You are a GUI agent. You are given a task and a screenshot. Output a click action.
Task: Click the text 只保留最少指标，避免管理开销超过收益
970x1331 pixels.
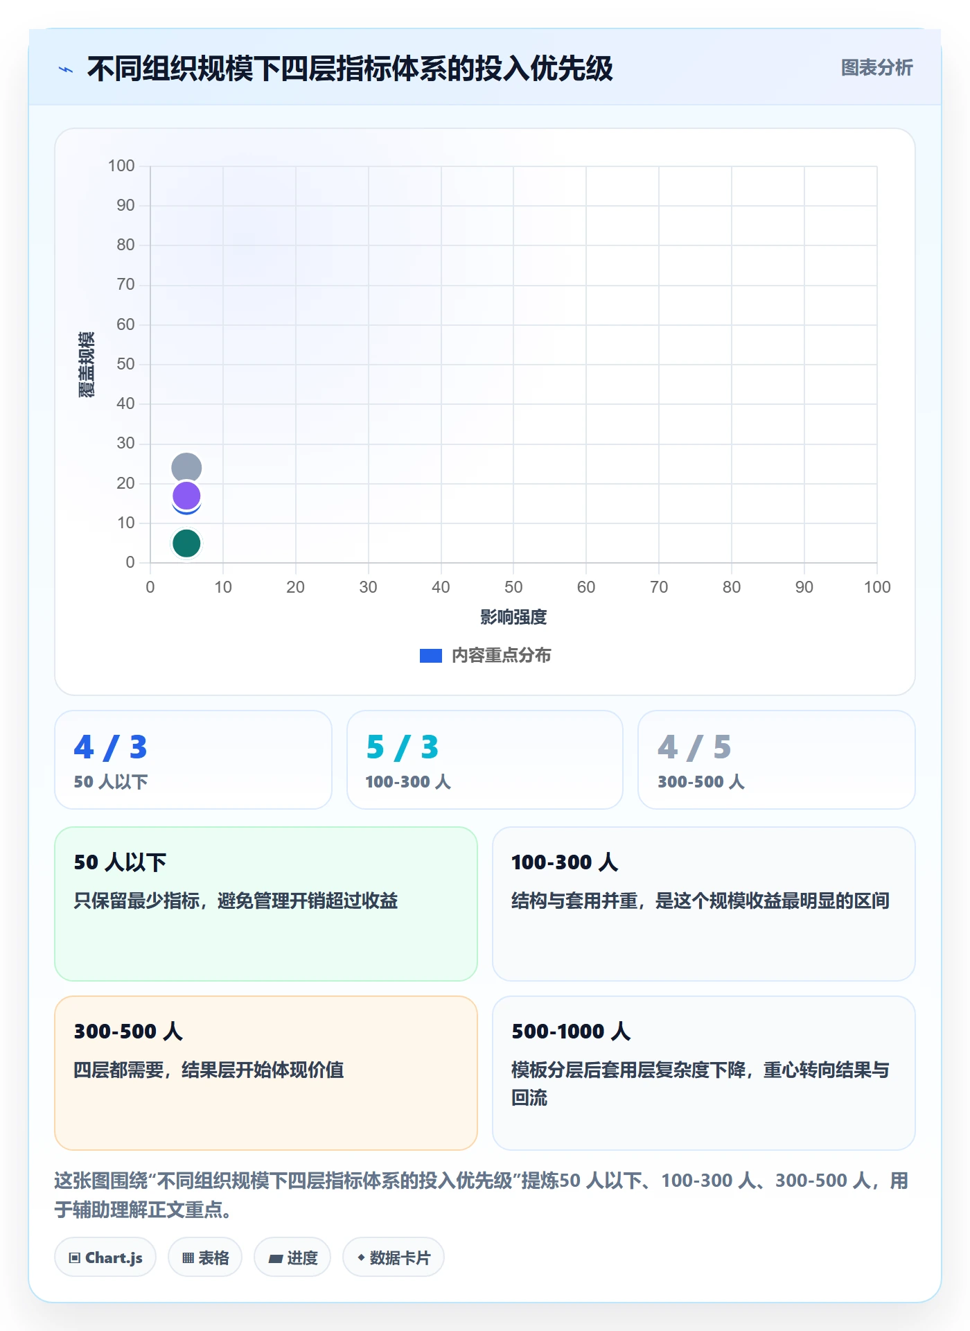[x=236, y=901]
